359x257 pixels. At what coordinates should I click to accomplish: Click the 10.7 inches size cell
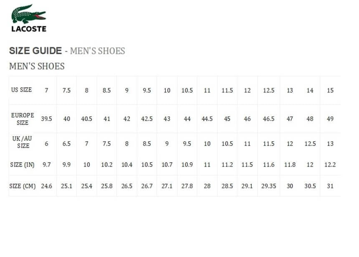click(x=167, y=165)
